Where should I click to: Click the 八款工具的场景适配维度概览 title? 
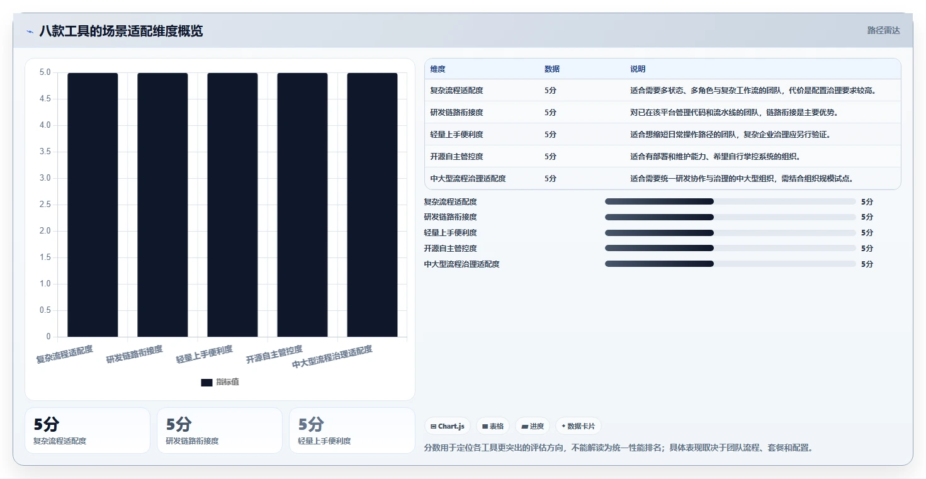[x=121, y=31]
